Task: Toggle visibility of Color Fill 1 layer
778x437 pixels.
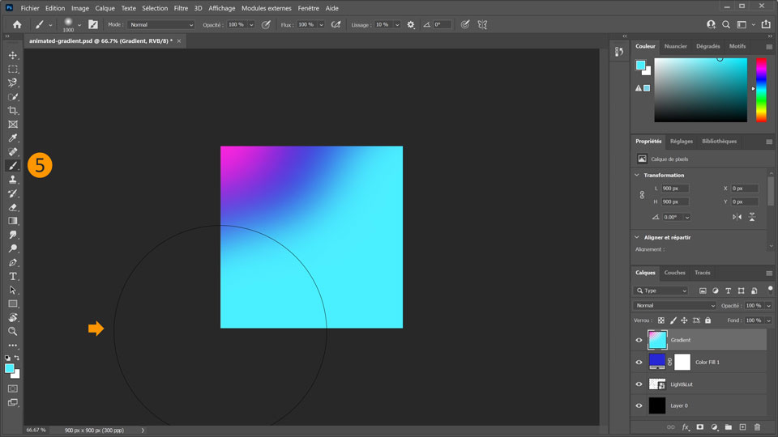Action: pyautogui.click(x=639, y=363)
